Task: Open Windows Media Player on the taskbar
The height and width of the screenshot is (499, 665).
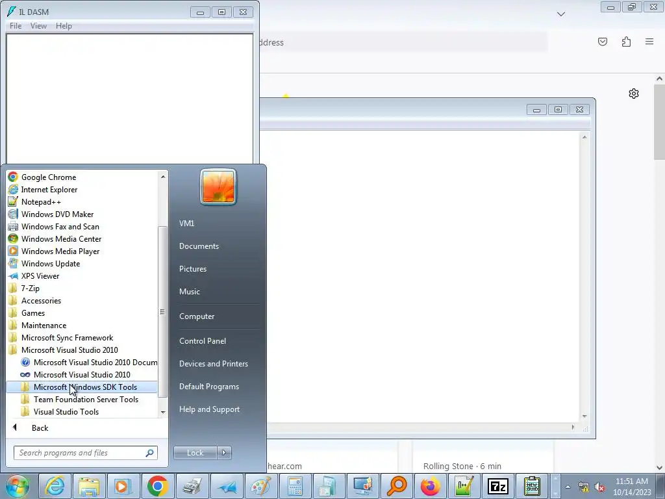Action: click(x=123, y=486)
